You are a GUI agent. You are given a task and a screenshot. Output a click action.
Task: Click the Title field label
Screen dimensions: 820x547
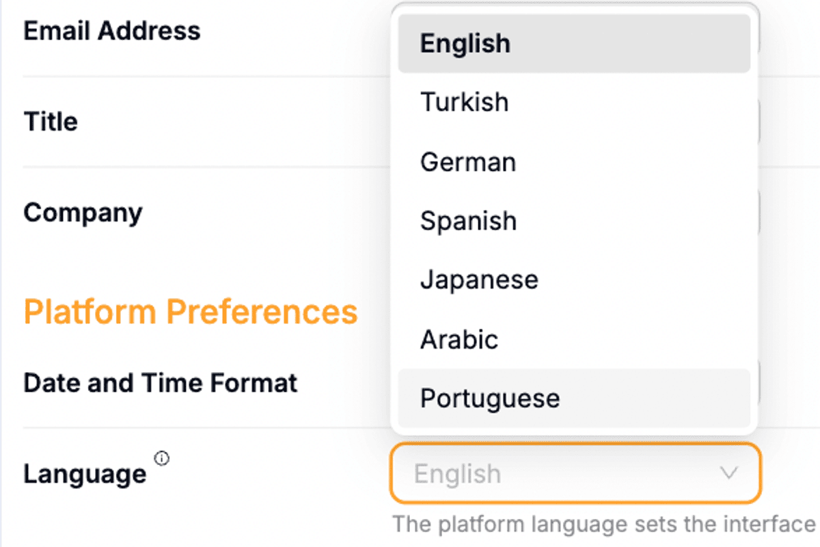tap(50, 121)
